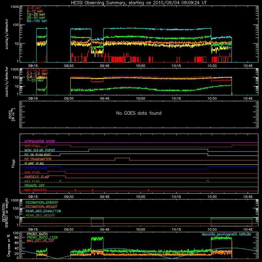The width and height of the screenshot is (262, 262).
Task: Select the ECLIPSE_FLAG label
Action: 36,168
